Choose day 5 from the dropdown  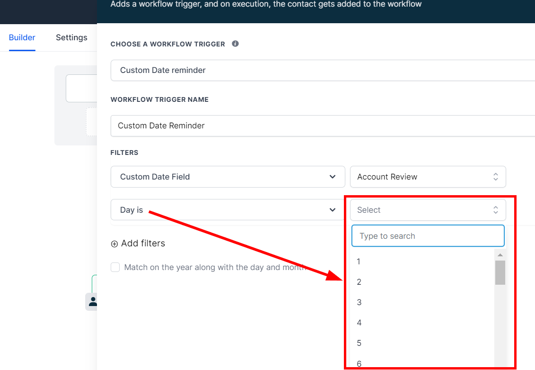[359, 343]
